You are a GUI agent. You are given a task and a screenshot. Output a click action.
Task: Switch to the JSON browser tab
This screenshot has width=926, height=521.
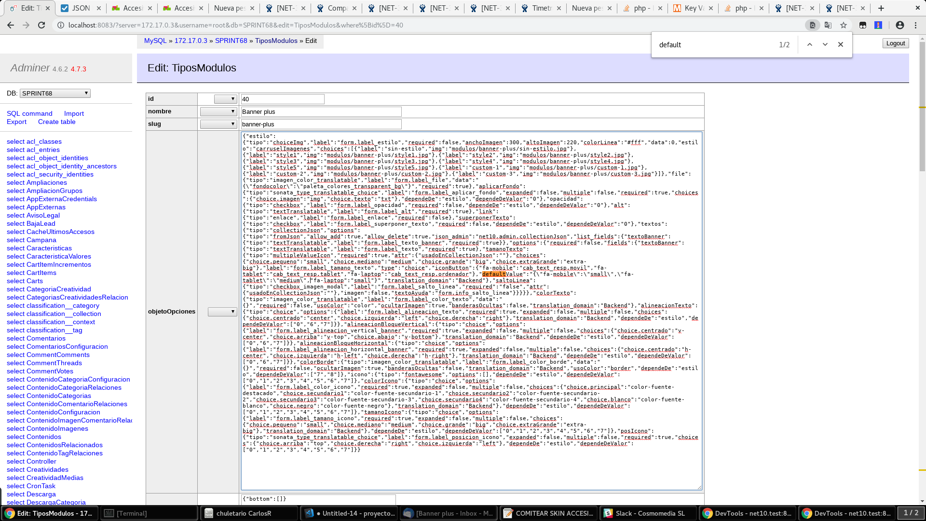[x=81, y=8]
